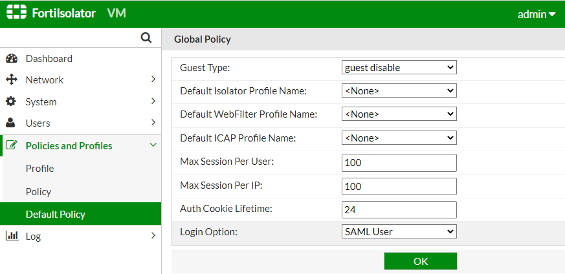Click the Max Session Per IP field
The height and width of the screenshot is (274, 565).
[x=399, y=186]
